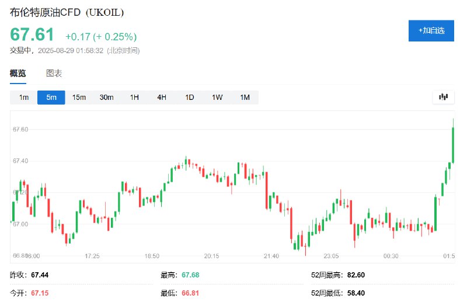
Task: Choose the 1M monthly interval
Action: 245,98
